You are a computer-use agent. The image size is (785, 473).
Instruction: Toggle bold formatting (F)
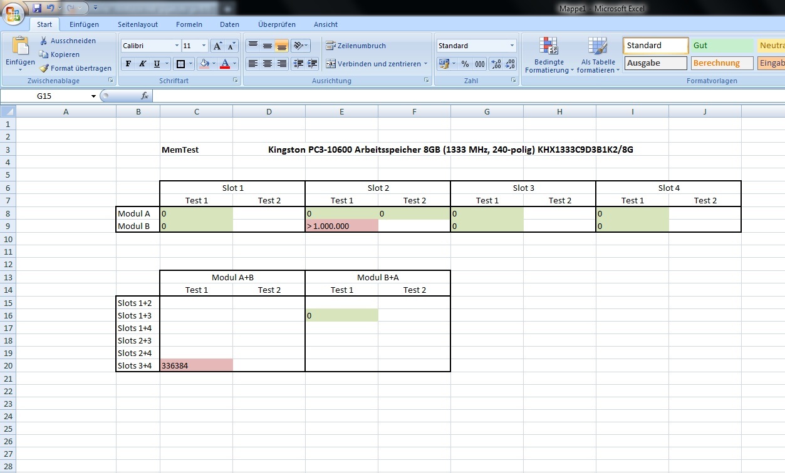128,64
